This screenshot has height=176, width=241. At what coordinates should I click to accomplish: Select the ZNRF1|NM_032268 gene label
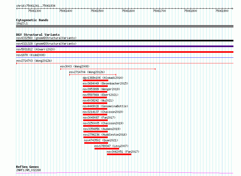[x=28, y=170]
